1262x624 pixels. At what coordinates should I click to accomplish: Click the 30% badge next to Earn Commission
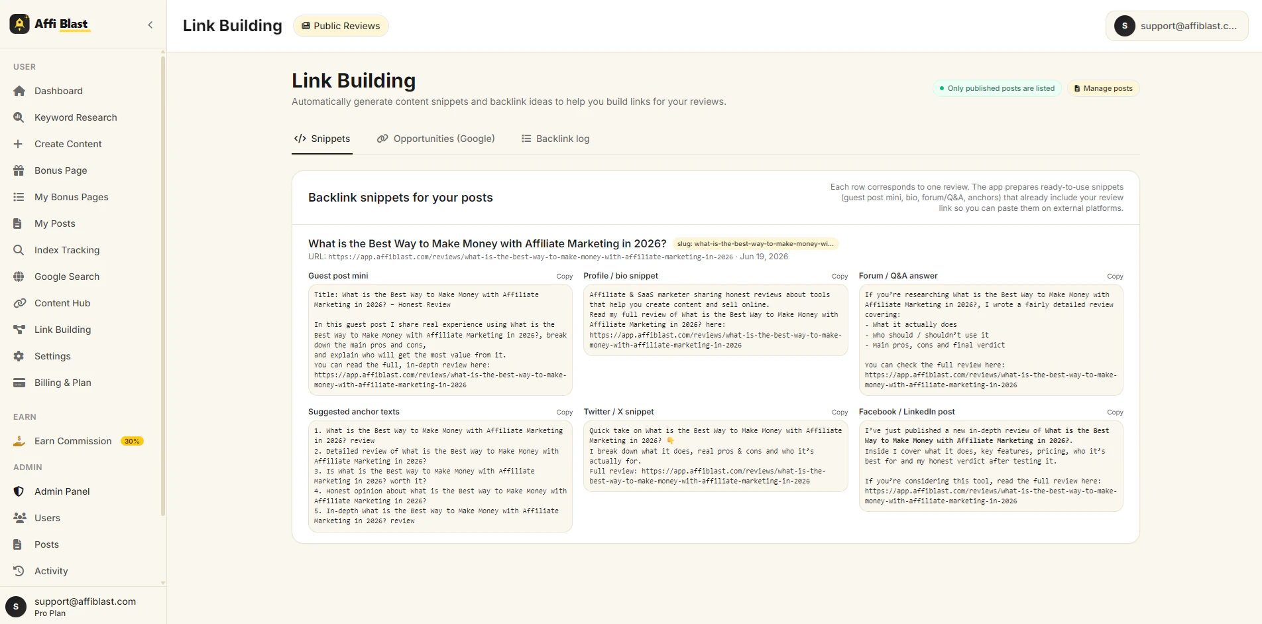[132, 442]
